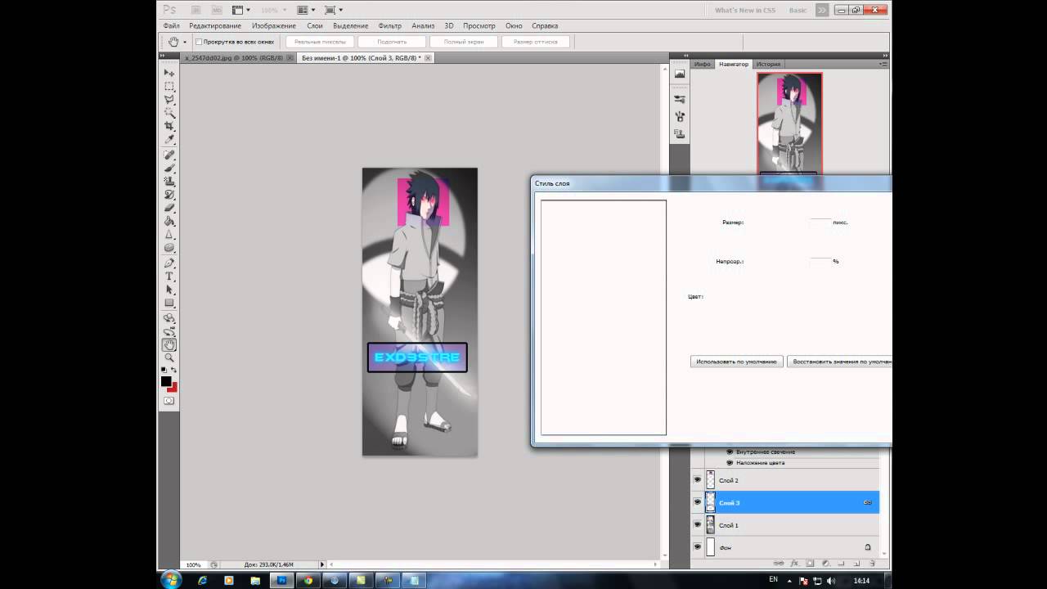Select the Zoom tool
Image resolution: width=1047 pixels, height=589 pixels.
[169, 357]
